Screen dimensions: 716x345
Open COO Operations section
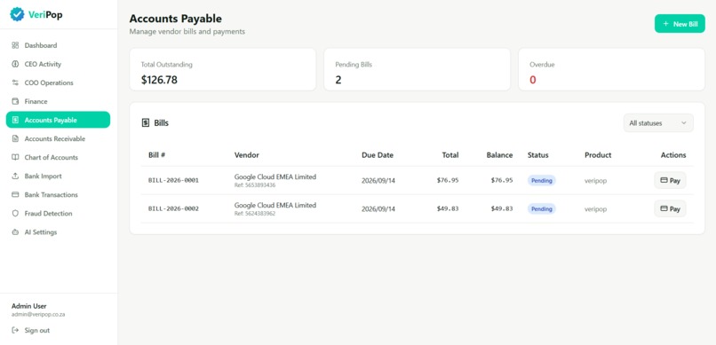point(58,83)
